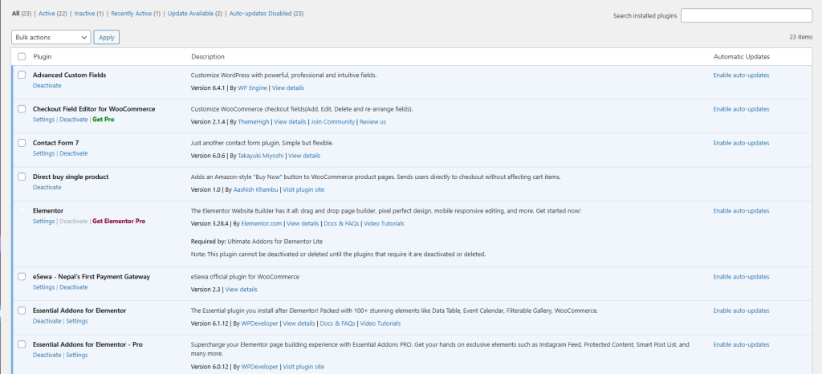Open Contact Form 7 Settings
The height and width of the screenshot is (374, 822).
click(x=43, y=153)
